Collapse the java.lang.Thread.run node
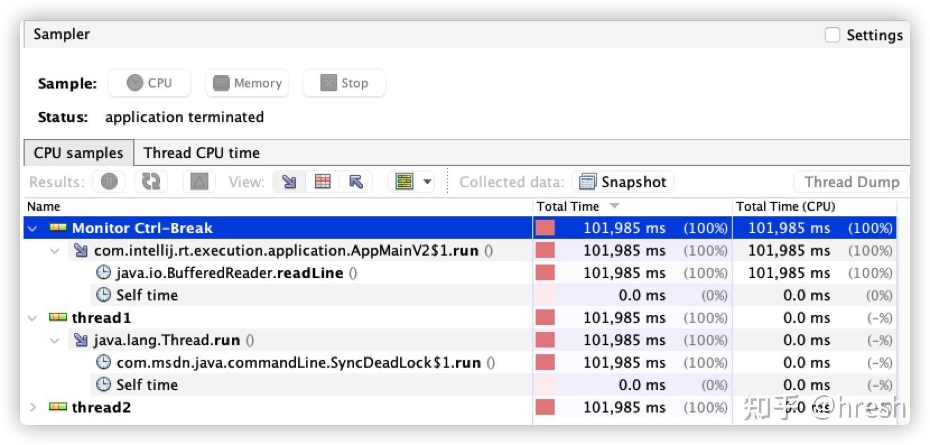930x445 pixels. pyautogui.click(x=54, y=340)
